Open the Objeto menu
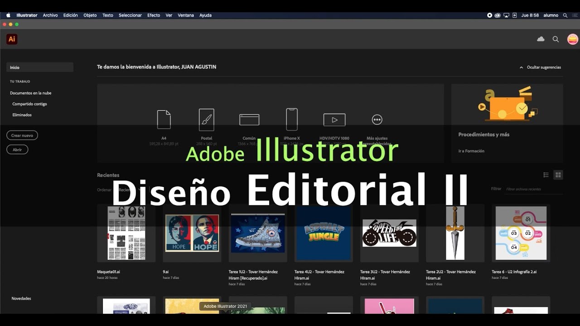Image resolution: width=580 pixels, height=326 pixels. [90, 15]
